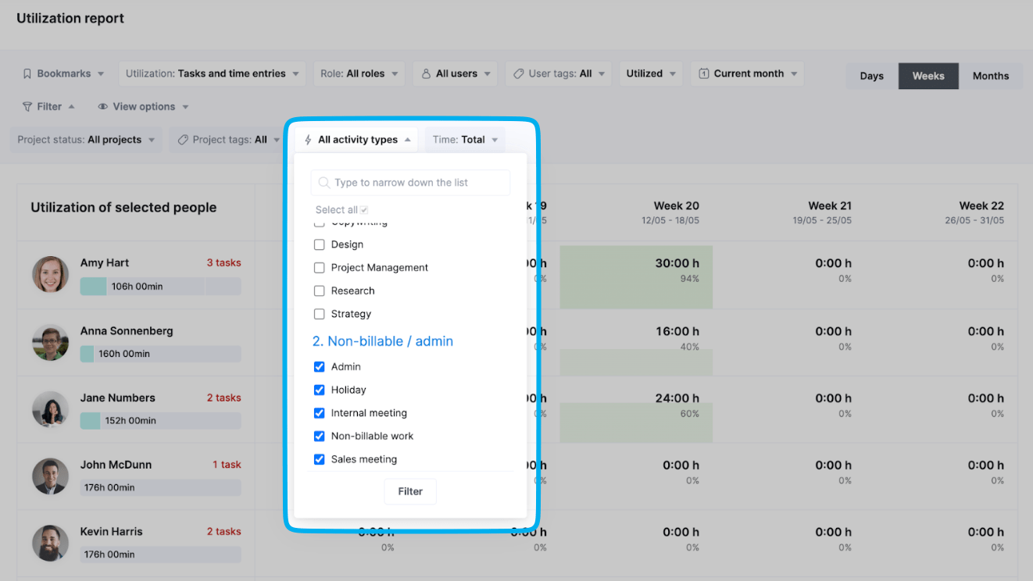Click the Non-billable / admin group heading
This screenshot has height=581, width=1033.
click(x=383, y=341)
